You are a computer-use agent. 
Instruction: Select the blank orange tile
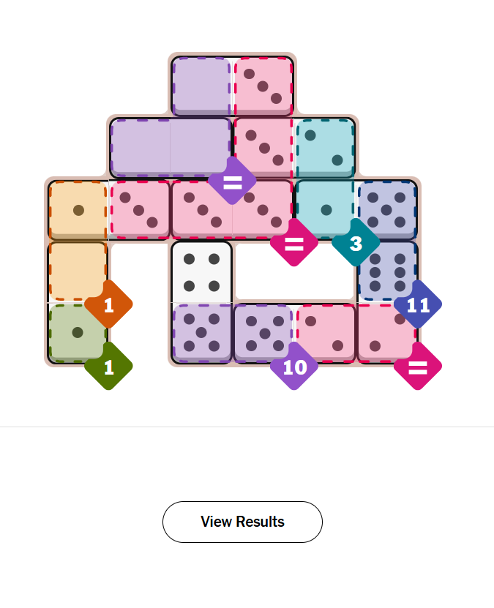point(78,271)
